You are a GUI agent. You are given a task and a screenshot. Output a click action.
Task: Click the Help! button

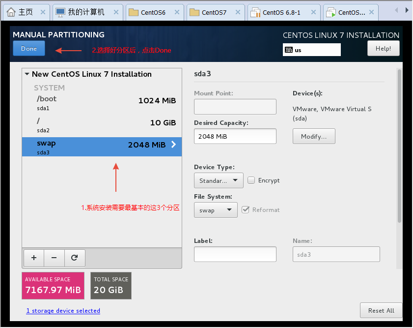click(x=383, y=49)
